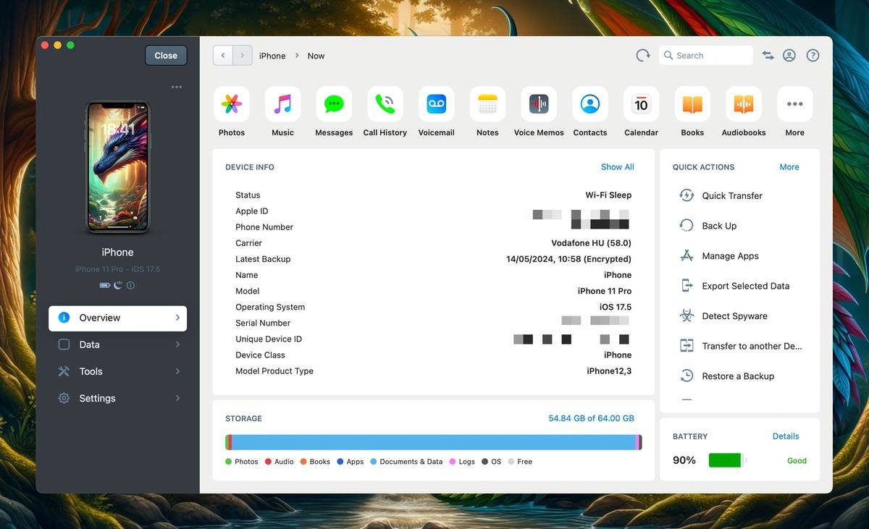Go back with the left arrow
This screenshot has height=529, width=869.
pyautogui.click(x=223, y=56)
